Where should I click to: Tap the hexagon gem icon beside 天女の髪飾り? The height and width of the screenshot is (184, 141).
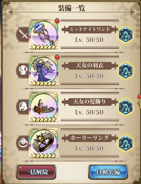click(x=126, y=107)
